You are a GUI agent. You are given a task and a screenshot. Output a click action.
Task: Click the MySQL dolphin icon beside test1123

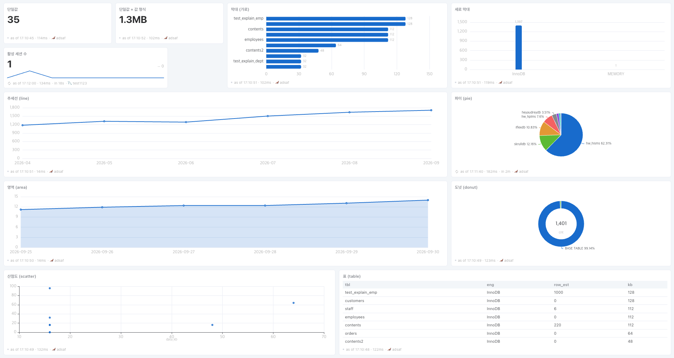(x=70, y=83)
